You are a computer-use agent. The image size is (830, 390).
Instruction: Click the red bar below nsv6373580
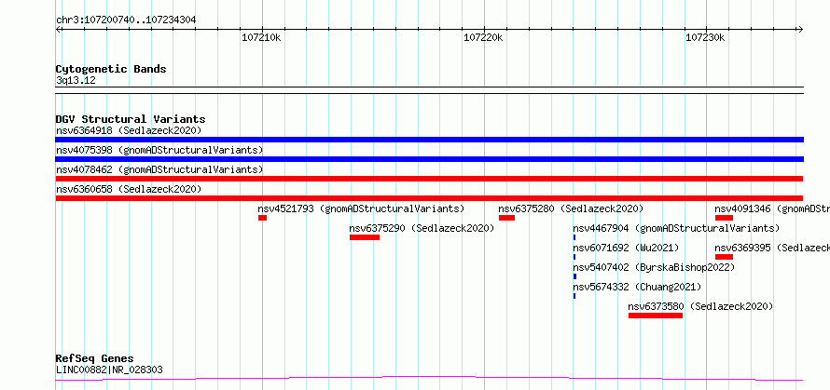[x=656, y=316]
